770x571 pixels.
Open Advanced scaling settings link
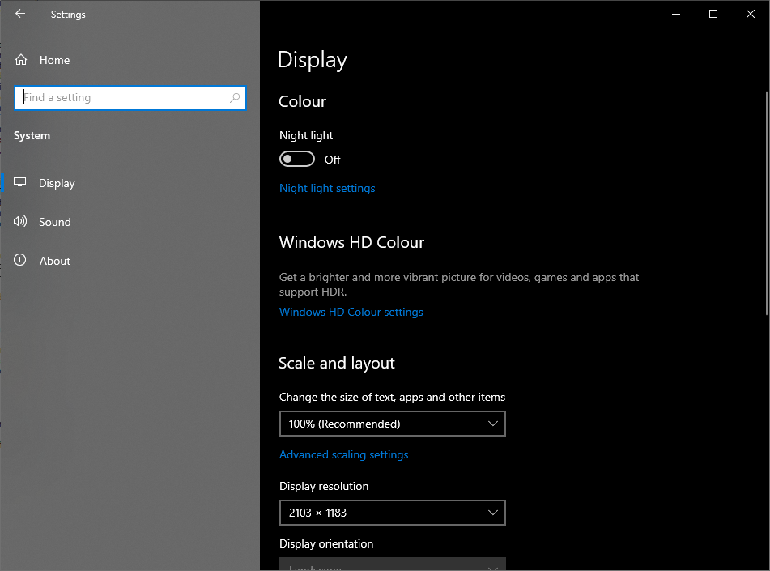tap(344, 454)
